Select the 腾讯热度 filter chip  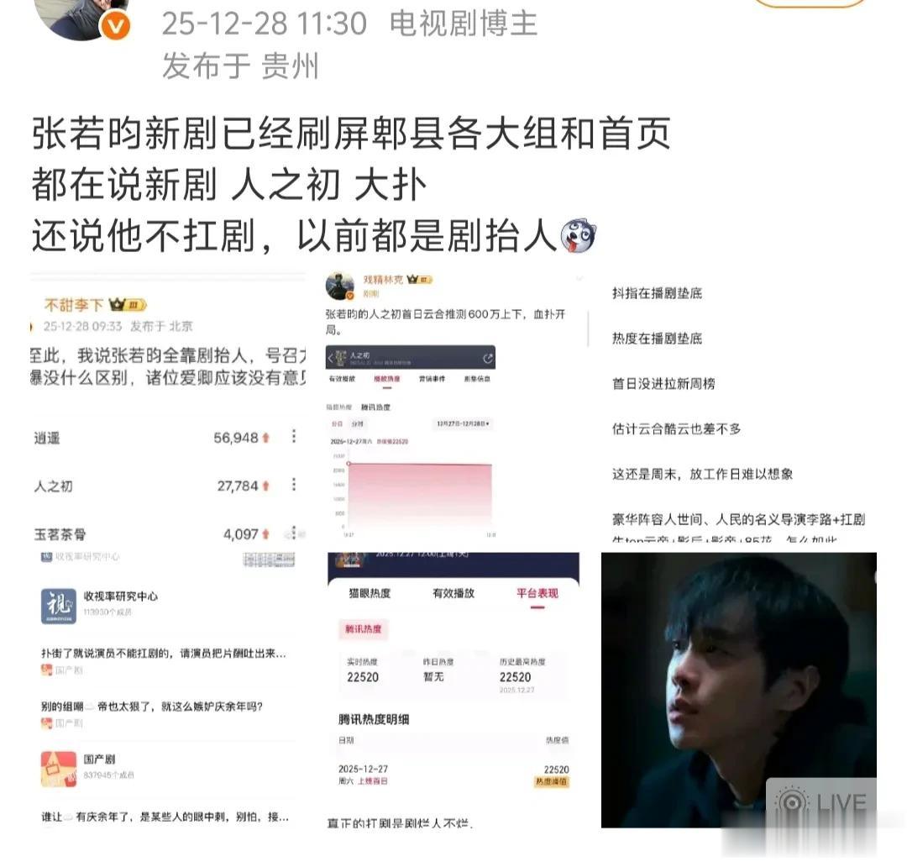pos(364,629)
